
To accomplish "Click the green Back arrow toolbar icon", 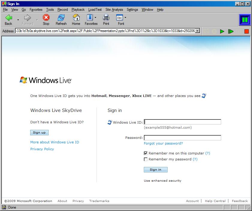I will (8, 18).
